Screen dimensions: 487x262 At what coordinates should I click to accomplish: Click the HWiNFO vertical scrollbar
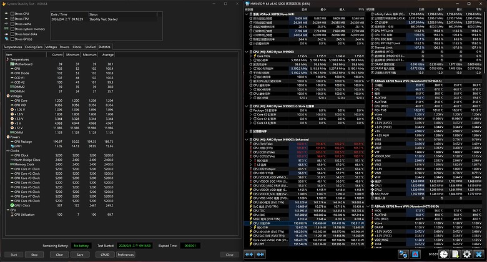pos(485,43)
